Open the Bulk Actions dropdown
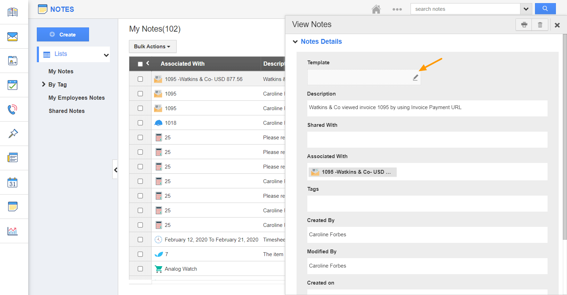567x295 pixels. [152, 47]
